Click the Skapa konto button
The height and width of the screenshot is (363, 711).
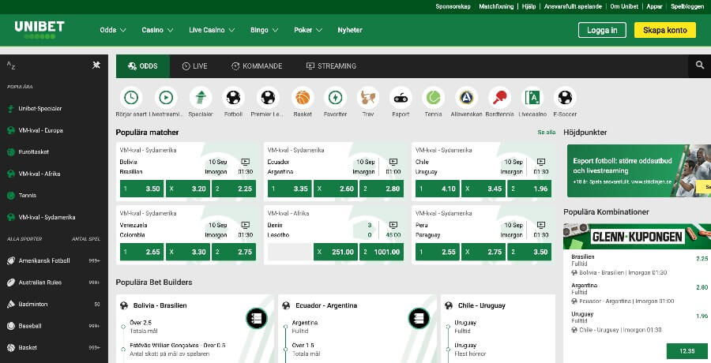(x=664, y=30)
